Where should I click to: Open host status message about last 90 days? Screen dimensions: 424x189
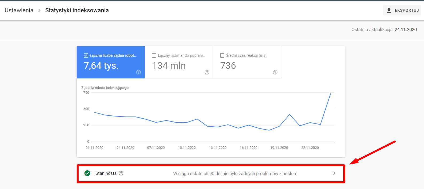[235, 173]
